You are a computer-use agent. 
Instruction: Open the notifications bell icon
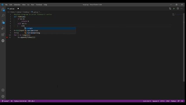click(182, 101)
